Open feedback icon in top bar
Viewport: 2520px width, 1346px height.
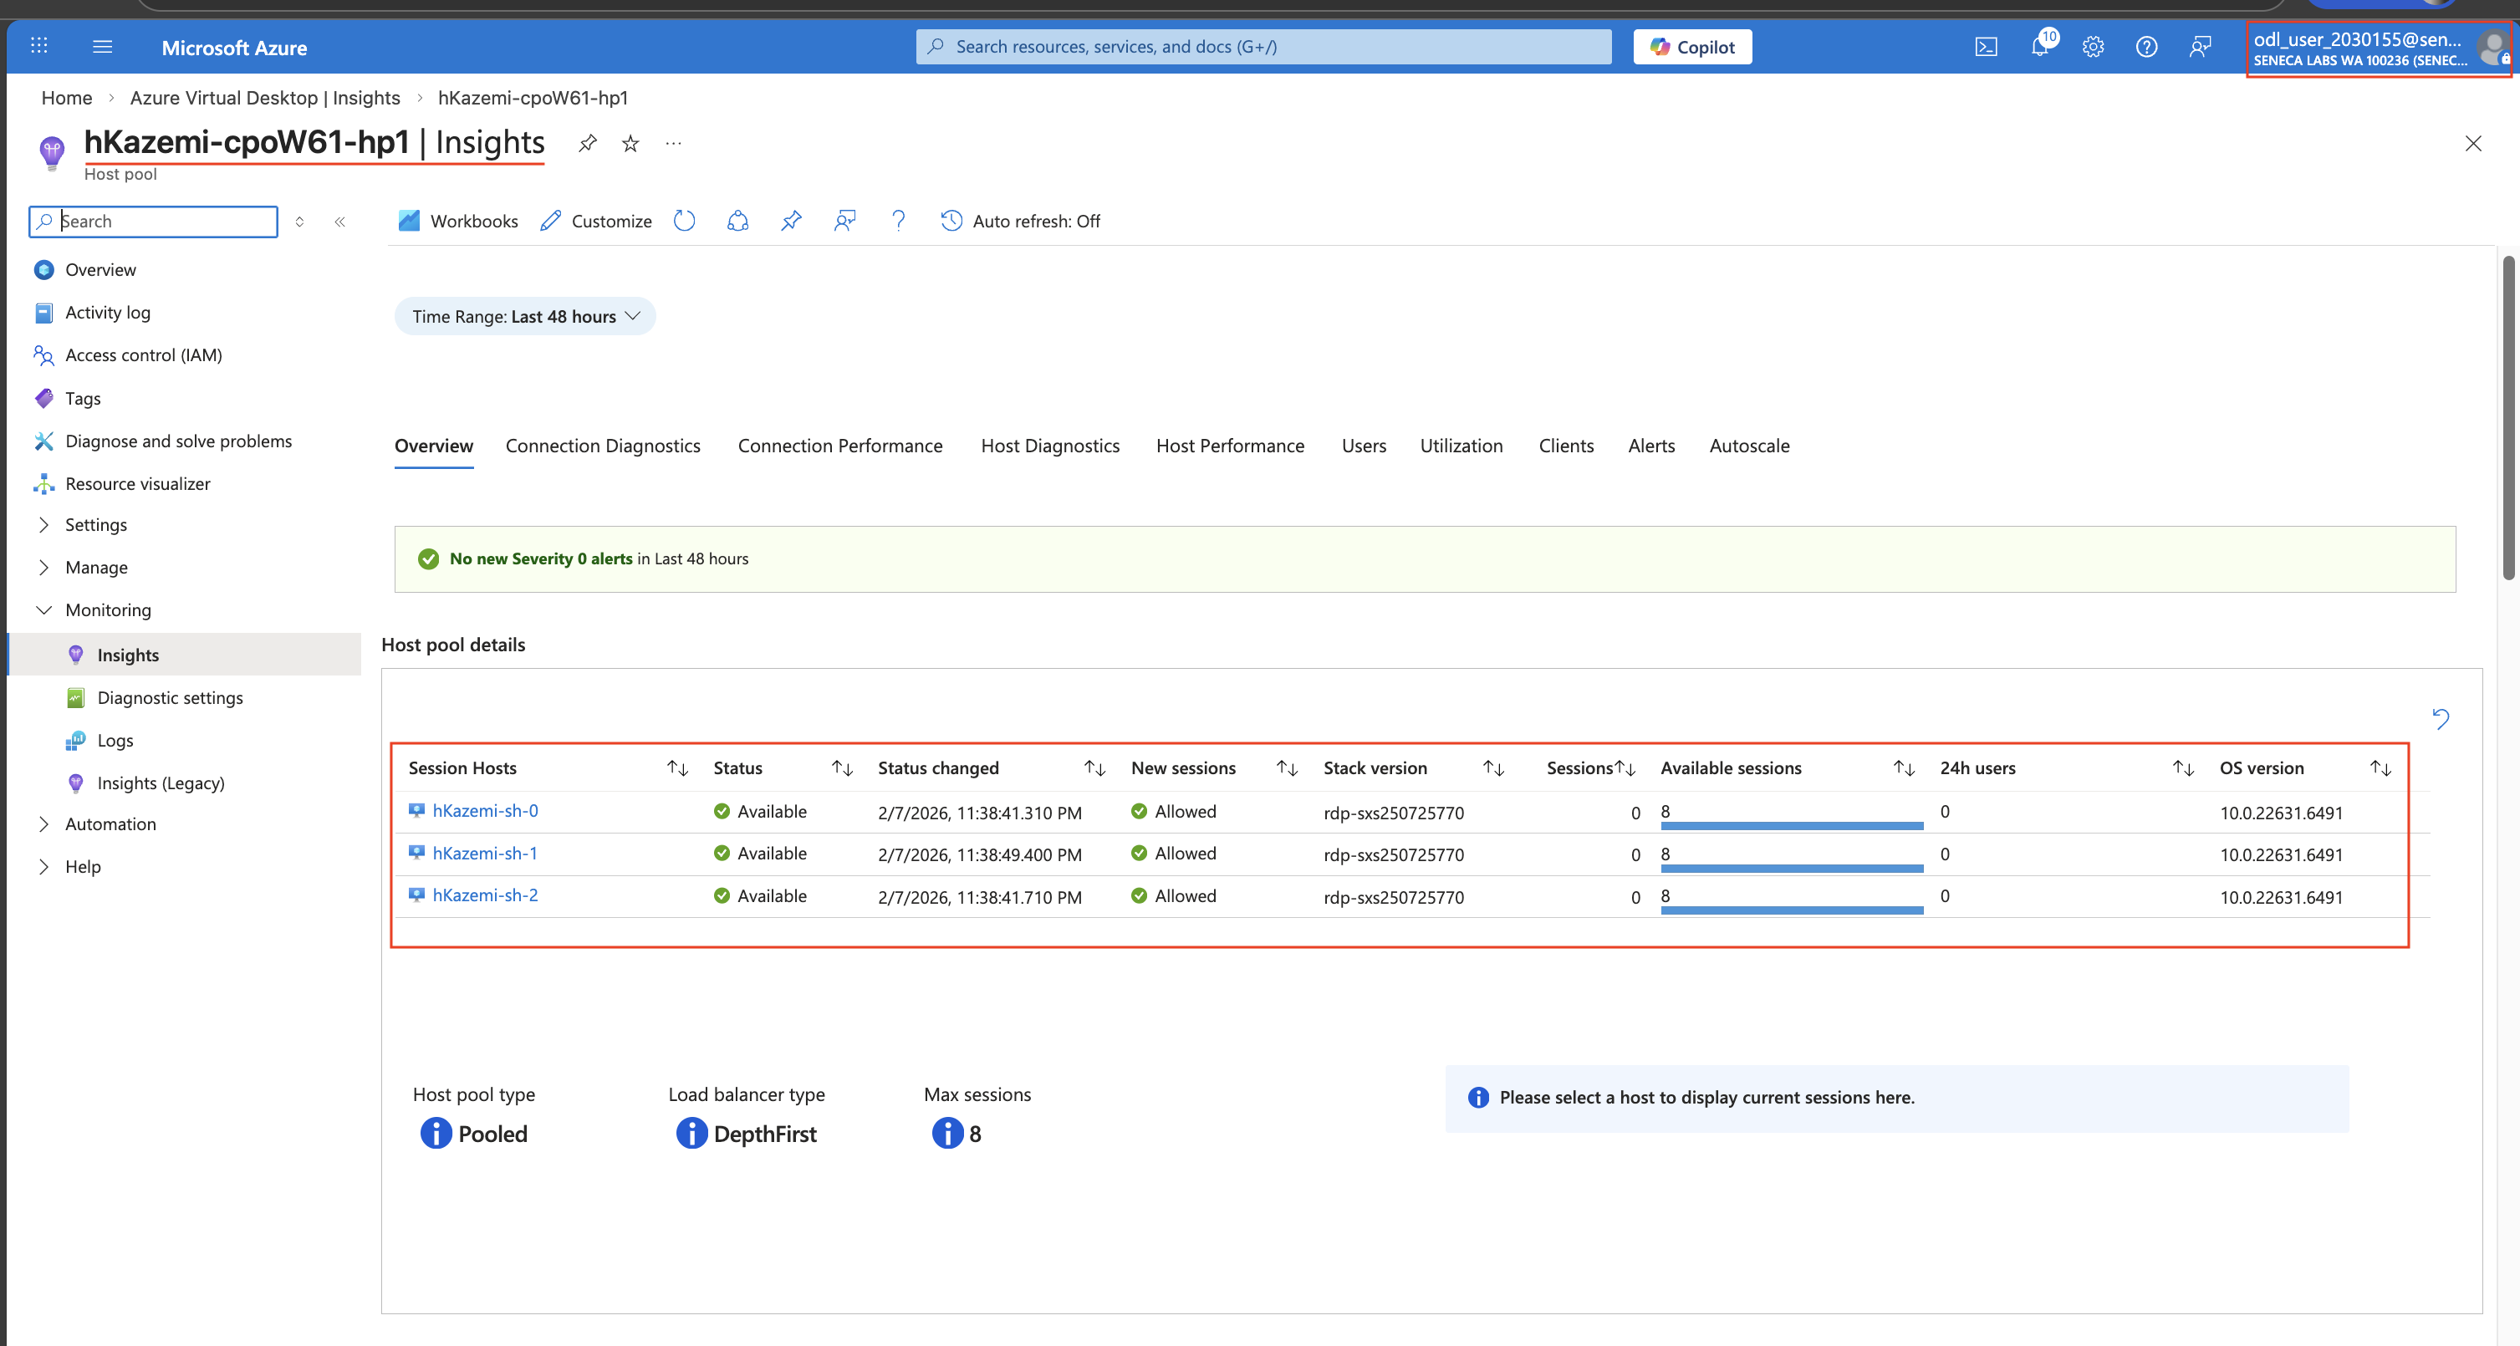[x=2200, y=46]
